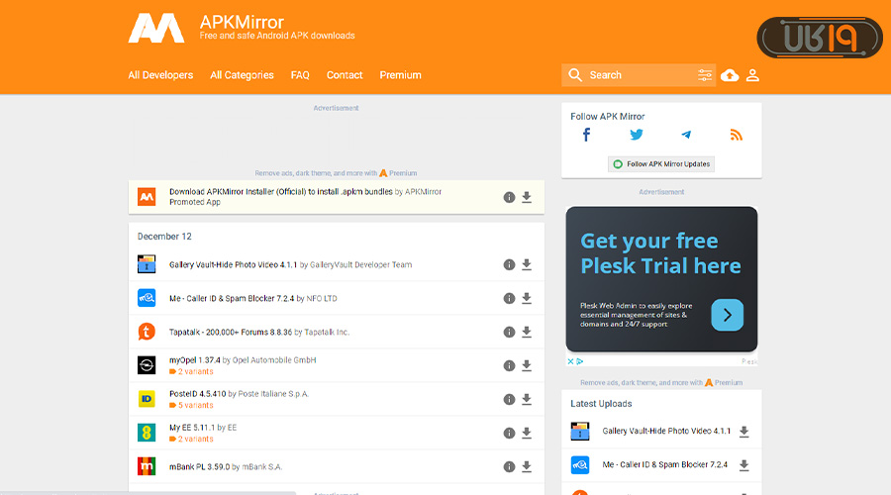Open the upload APK cloud icon
This screenshot has width=891, height=495.
pyautogui.click(x=730, y=75)
